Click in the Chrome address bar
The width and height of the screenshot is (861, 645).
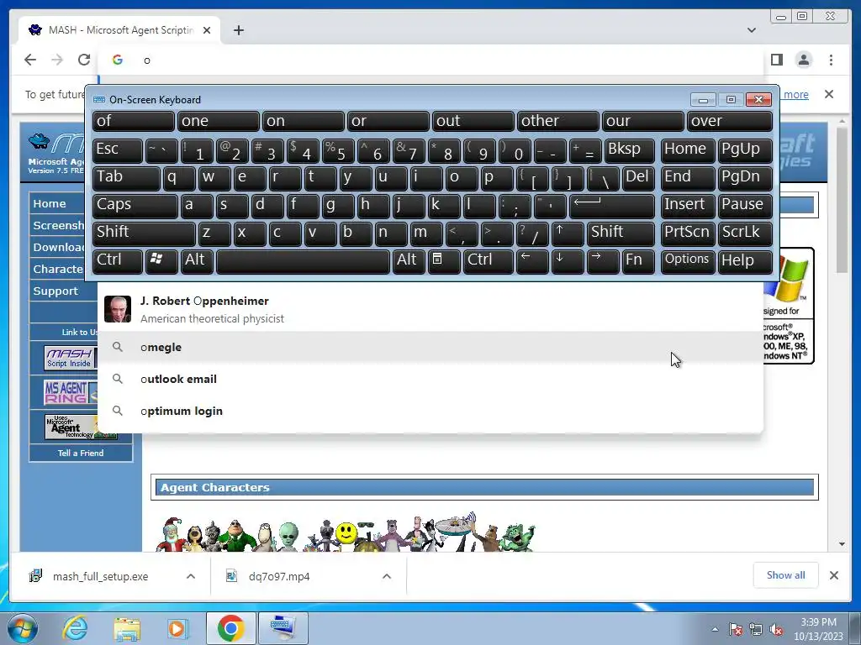click(x=430, y=60)
